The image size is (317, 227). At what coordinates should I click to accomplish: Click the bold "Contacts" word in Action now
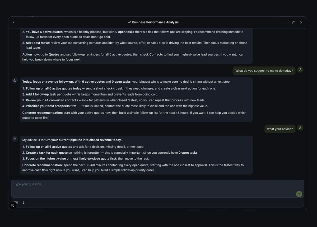click(x=156, y=54)
